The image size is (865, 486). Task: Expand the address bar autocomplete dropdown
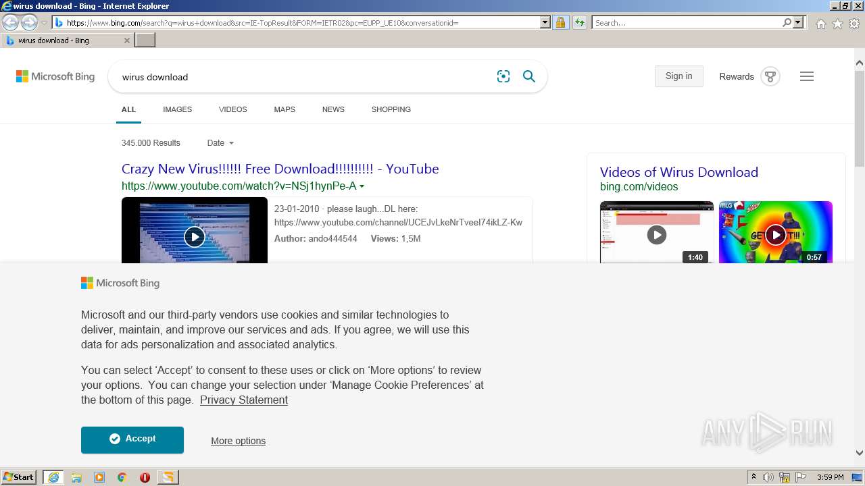coord(545,23)
